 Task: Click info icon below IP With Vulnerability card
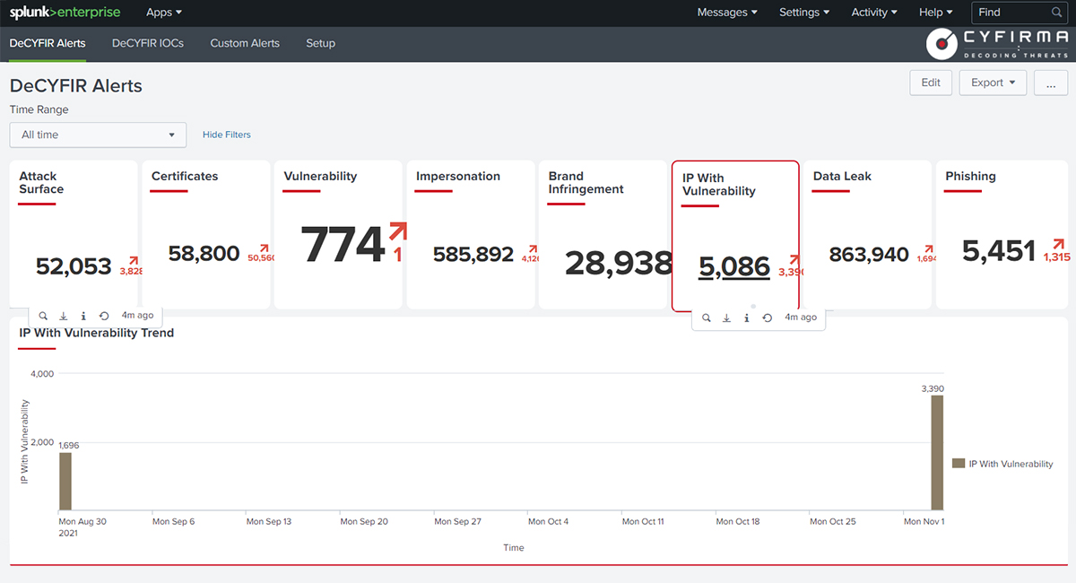click(x=747, y=318)
